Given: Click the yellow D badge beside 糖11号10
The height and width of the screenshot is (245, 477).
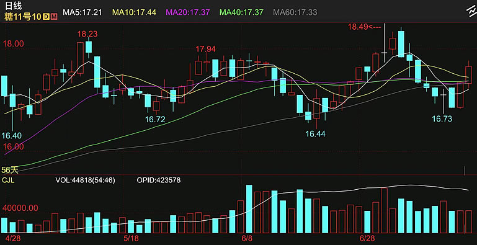Looking at the screenshot, I should [x=46, y=17].
